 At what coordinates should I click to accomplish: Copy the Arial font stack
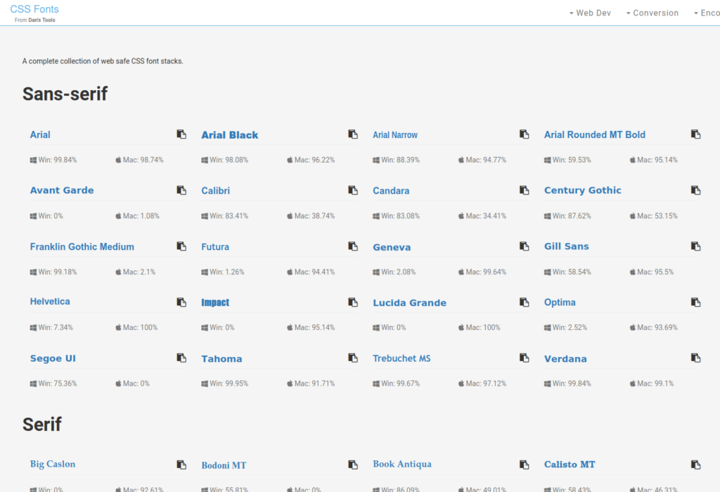point(181,134)
